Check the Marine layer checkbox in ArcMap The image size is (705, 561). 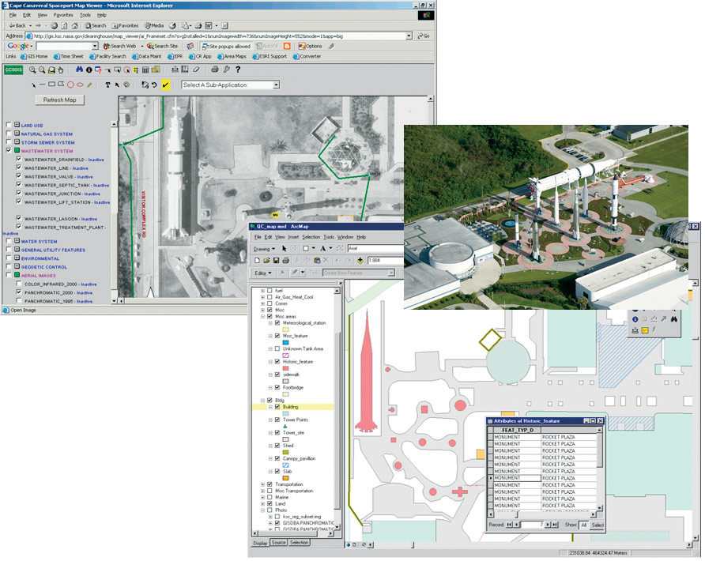tap(270, 498)
